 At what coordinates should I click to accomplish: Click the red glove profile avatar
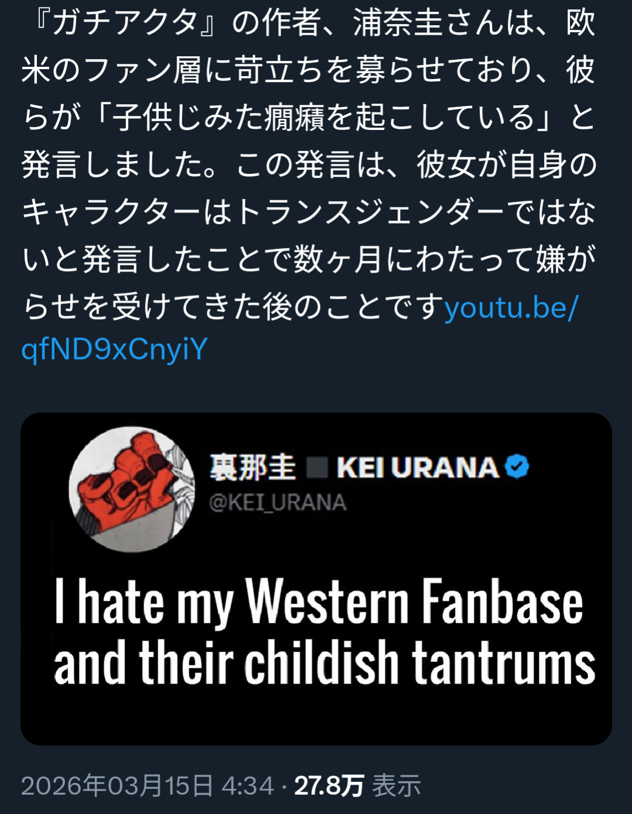click(132, 489)
